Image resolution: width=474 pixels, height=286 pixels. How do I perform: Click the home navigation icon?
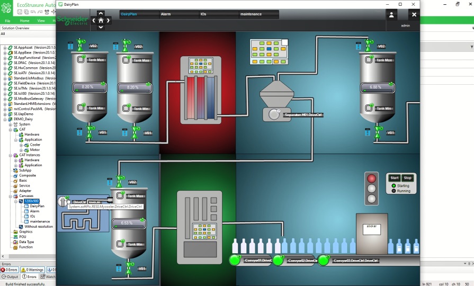pos(101,21)
